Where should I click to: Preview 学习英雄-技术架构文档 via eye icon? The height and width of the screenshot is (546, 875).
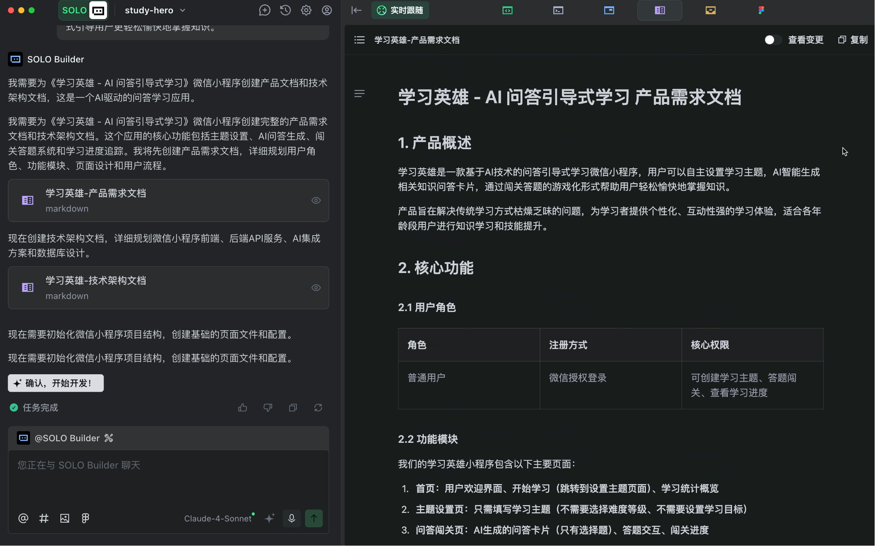(x=316, y=288)
